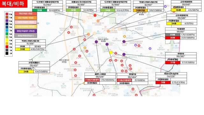
Task: Click '34평' in 두산위브 지웰시티2차 box
Action: pyautogui.click(x=108, y=10)
